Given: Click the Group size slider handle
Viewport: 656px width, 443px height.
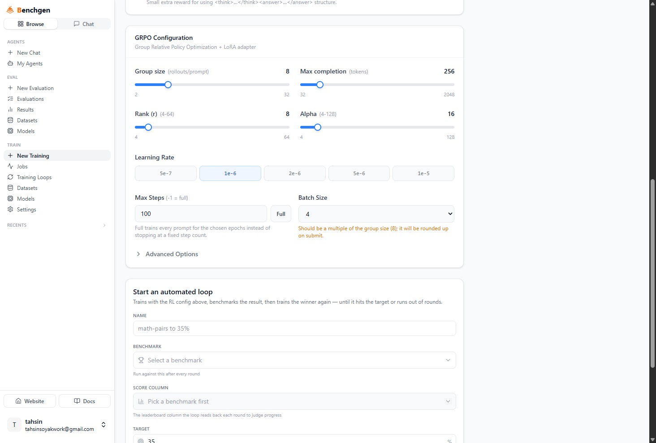Looking at the screenshot, I should coord(168,85).
